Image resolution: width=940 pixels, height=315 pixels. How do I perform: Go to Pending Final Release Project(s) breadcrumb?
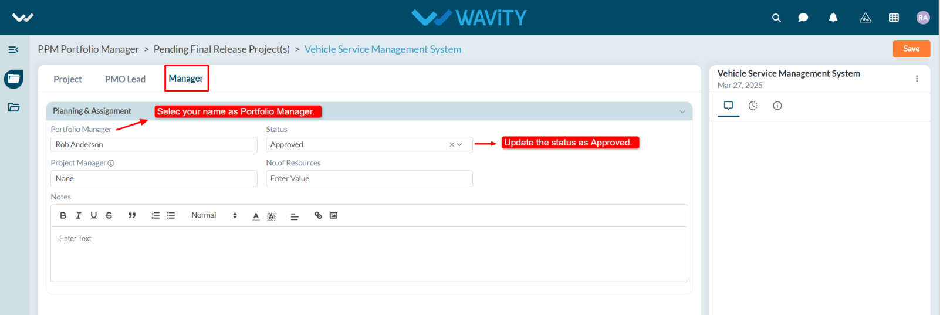(x=222, y=49)
